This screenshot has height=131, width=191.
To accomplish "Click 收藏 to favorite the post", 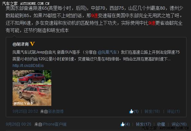I will point(161,124).
